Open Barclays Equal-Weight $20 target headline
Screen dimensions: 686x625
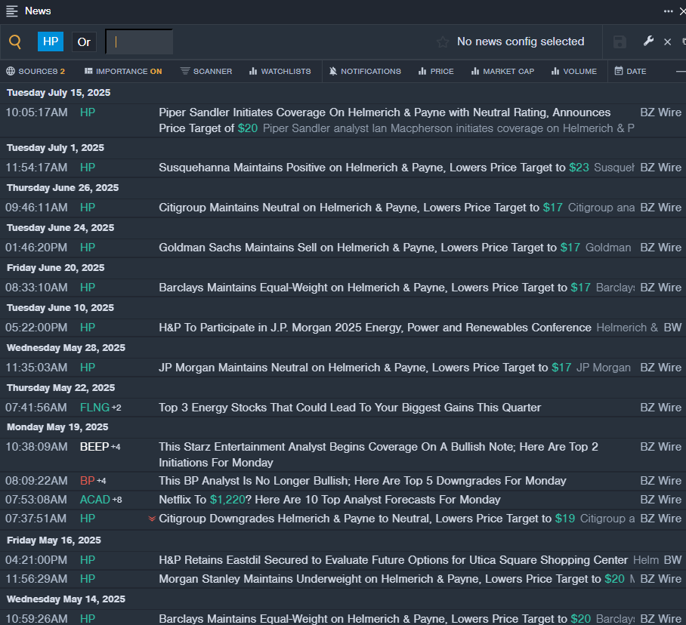tap(375, 619)
